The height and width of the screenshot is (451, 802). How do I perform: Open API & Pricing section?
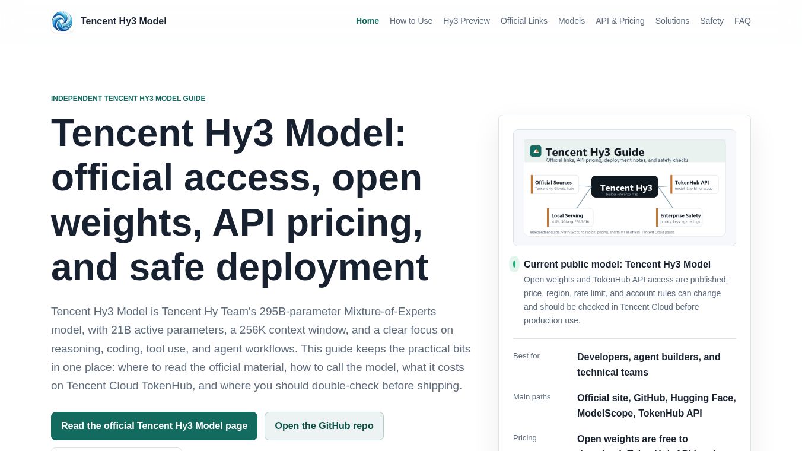tap(620, 21)
